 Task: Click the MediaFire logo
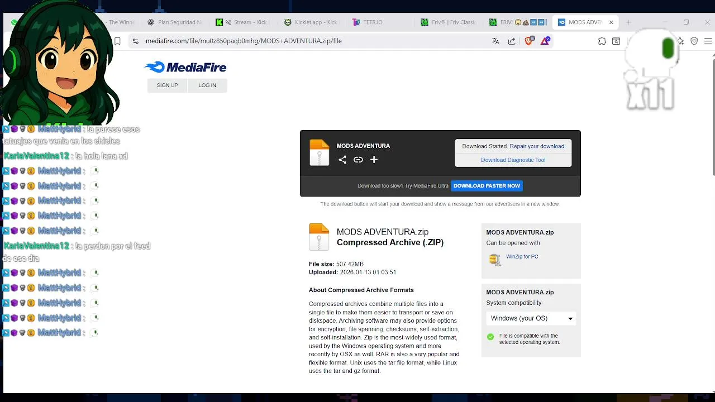(x=185, y=68)
